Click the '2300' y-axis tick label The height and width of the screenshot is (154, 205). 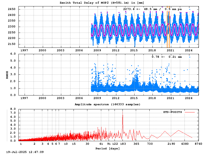coord(12,27)
